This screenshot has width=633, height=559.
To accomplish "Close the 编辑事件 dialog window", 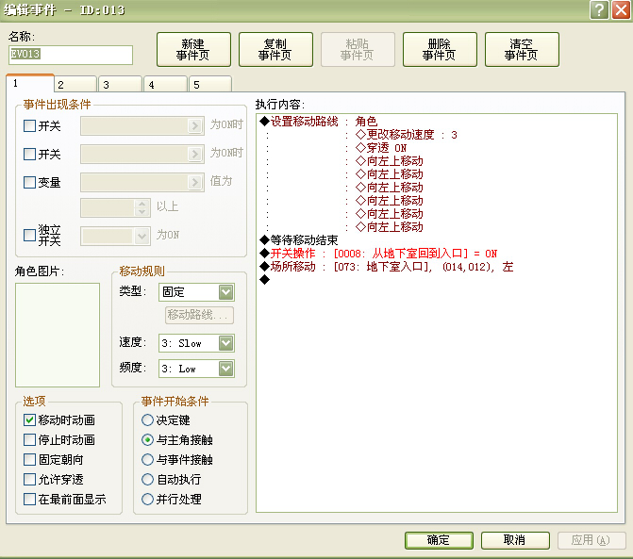I will pyautogui.click(x=622, y=9).
